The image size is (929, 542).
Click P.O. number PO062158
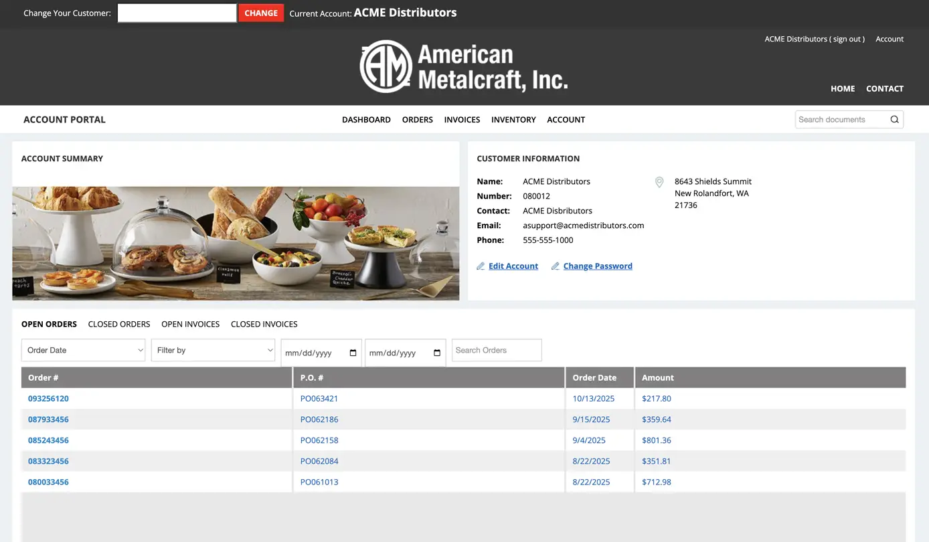319,440
